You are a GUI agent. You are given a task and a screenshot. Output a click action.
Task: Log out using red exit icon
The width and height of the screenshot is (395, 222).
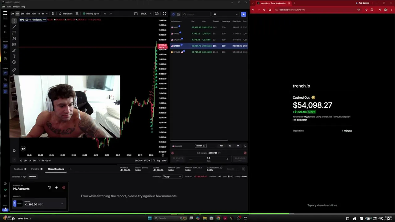tap(63, 187)
